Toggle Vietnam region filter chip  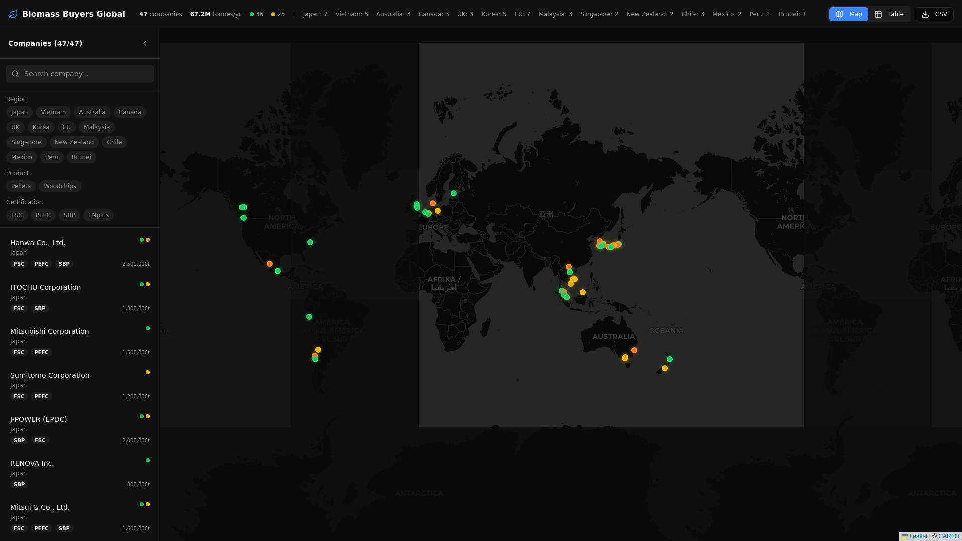[53, 112]
